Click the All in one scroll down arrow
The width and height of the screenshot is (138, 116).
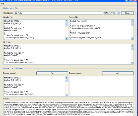pyautogui.click(x=132, y=63)
